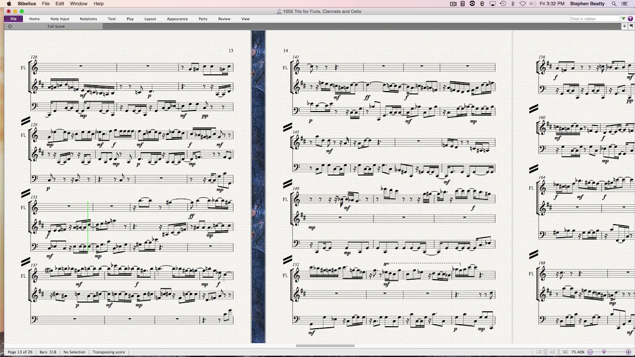Click bar number 126 on page 13
Viewport: 635px width, 357px height.
click(34, 57)
